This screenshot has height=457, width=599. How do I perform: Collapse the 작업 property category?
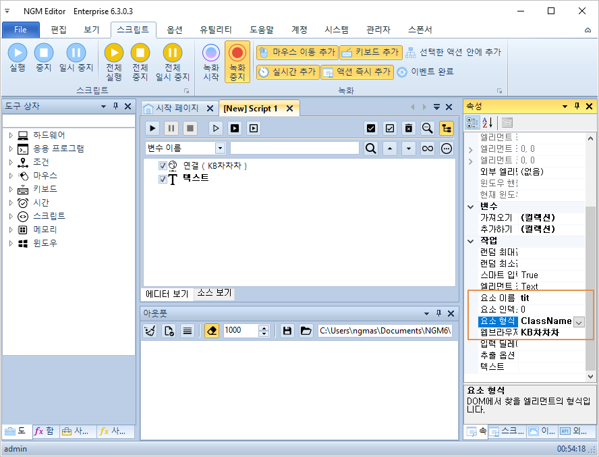point(471,241)
